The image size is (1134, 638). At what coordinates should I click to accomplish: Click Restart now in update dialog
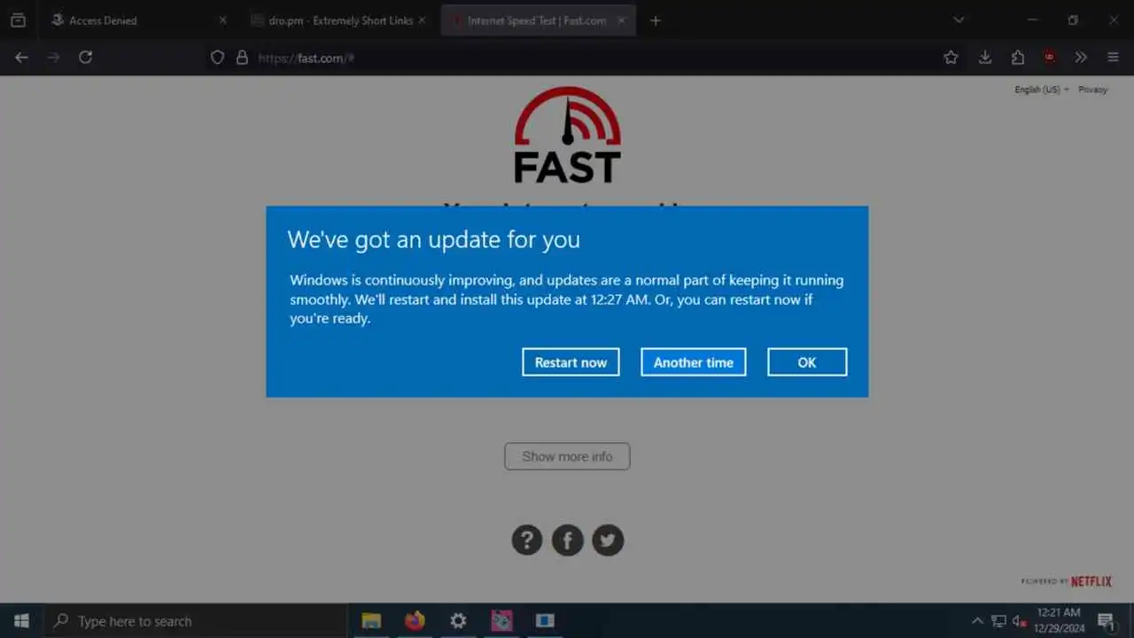[571, 362]
